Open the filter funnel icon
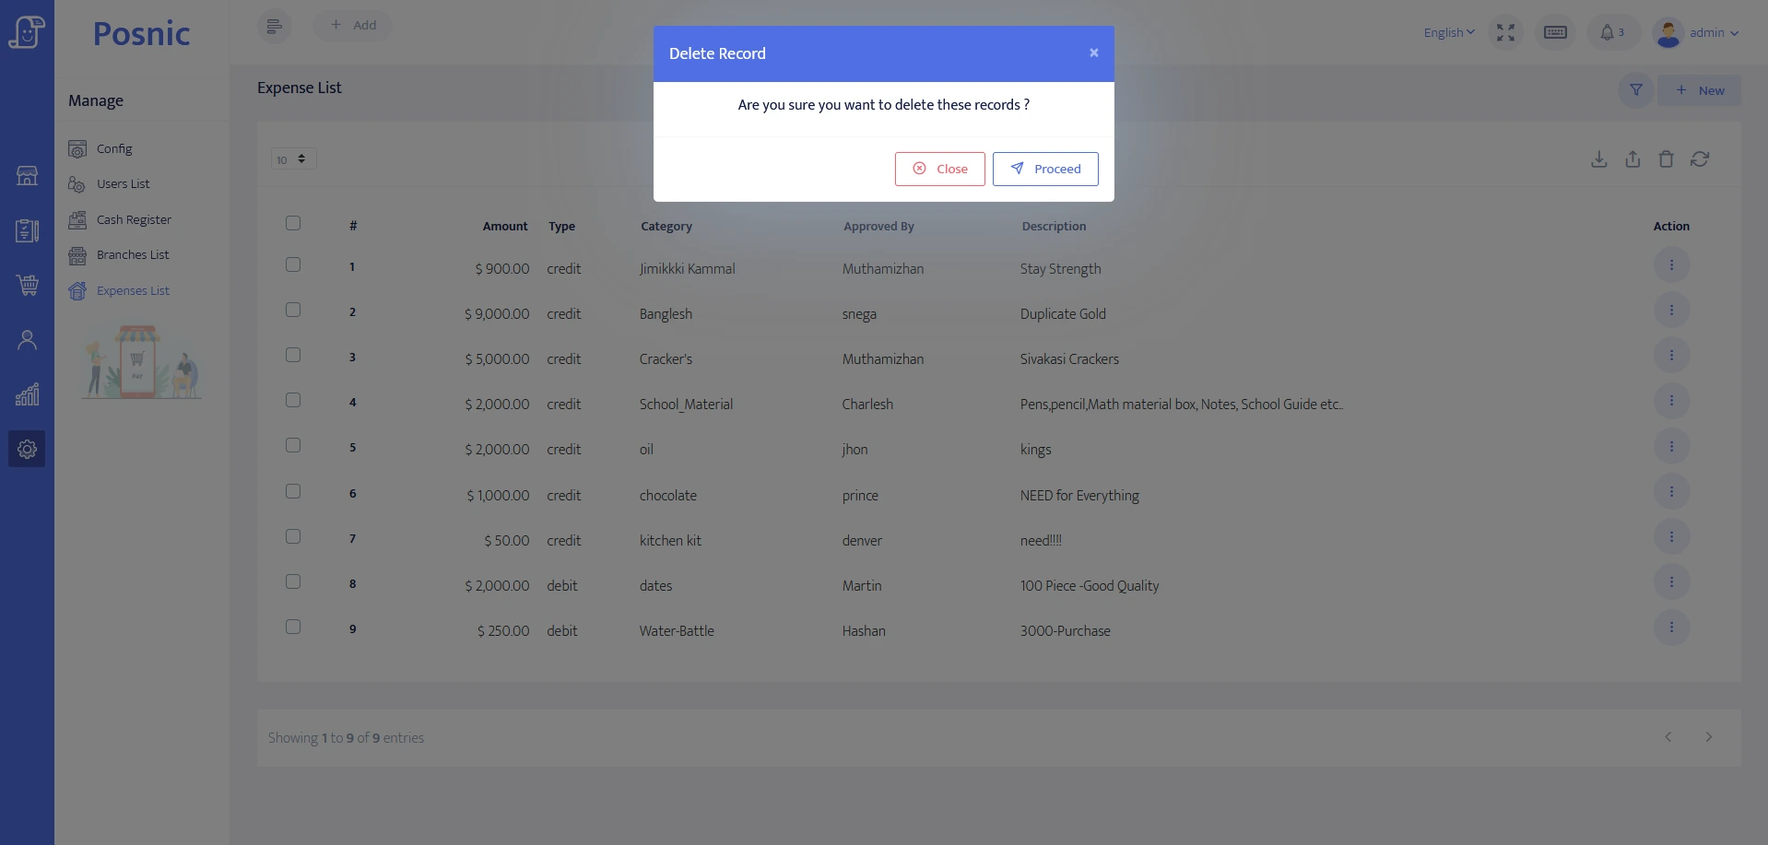This screenshot has width=1768, height=845. point(1636,90)
